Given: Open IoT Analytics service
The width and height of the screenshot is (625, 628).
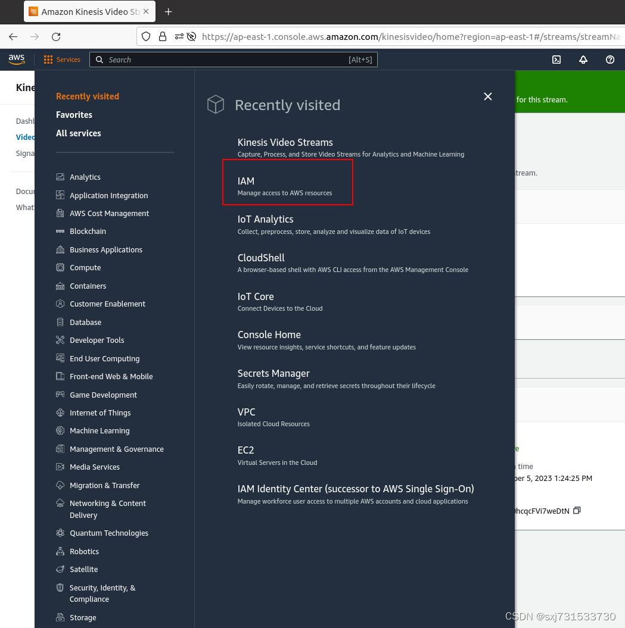Looking at the screenshot, I should (265, 219).
